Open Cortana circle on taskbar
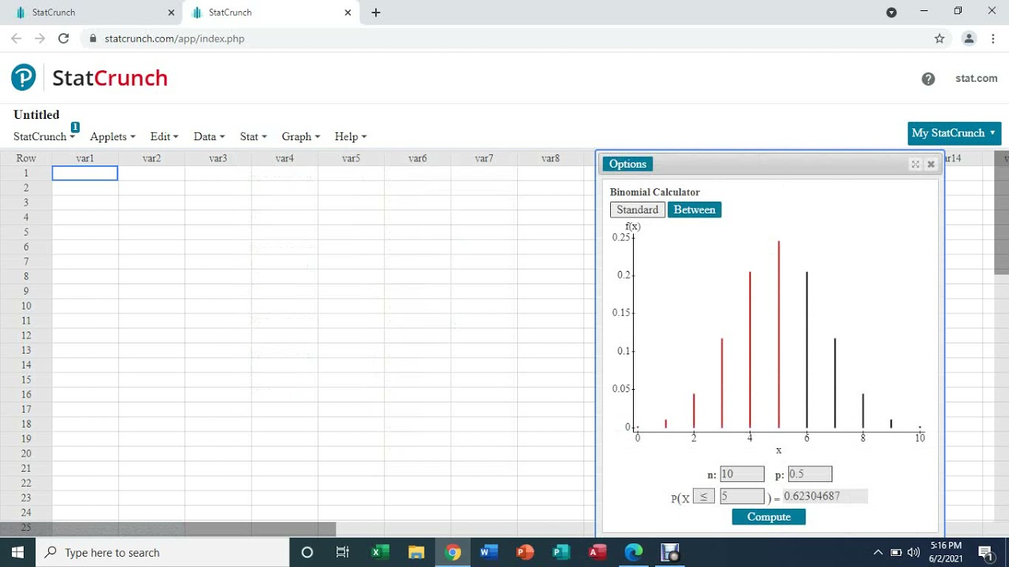This screenshot has width=1009, height=567. pyautogui.click(x=307, y=552)
